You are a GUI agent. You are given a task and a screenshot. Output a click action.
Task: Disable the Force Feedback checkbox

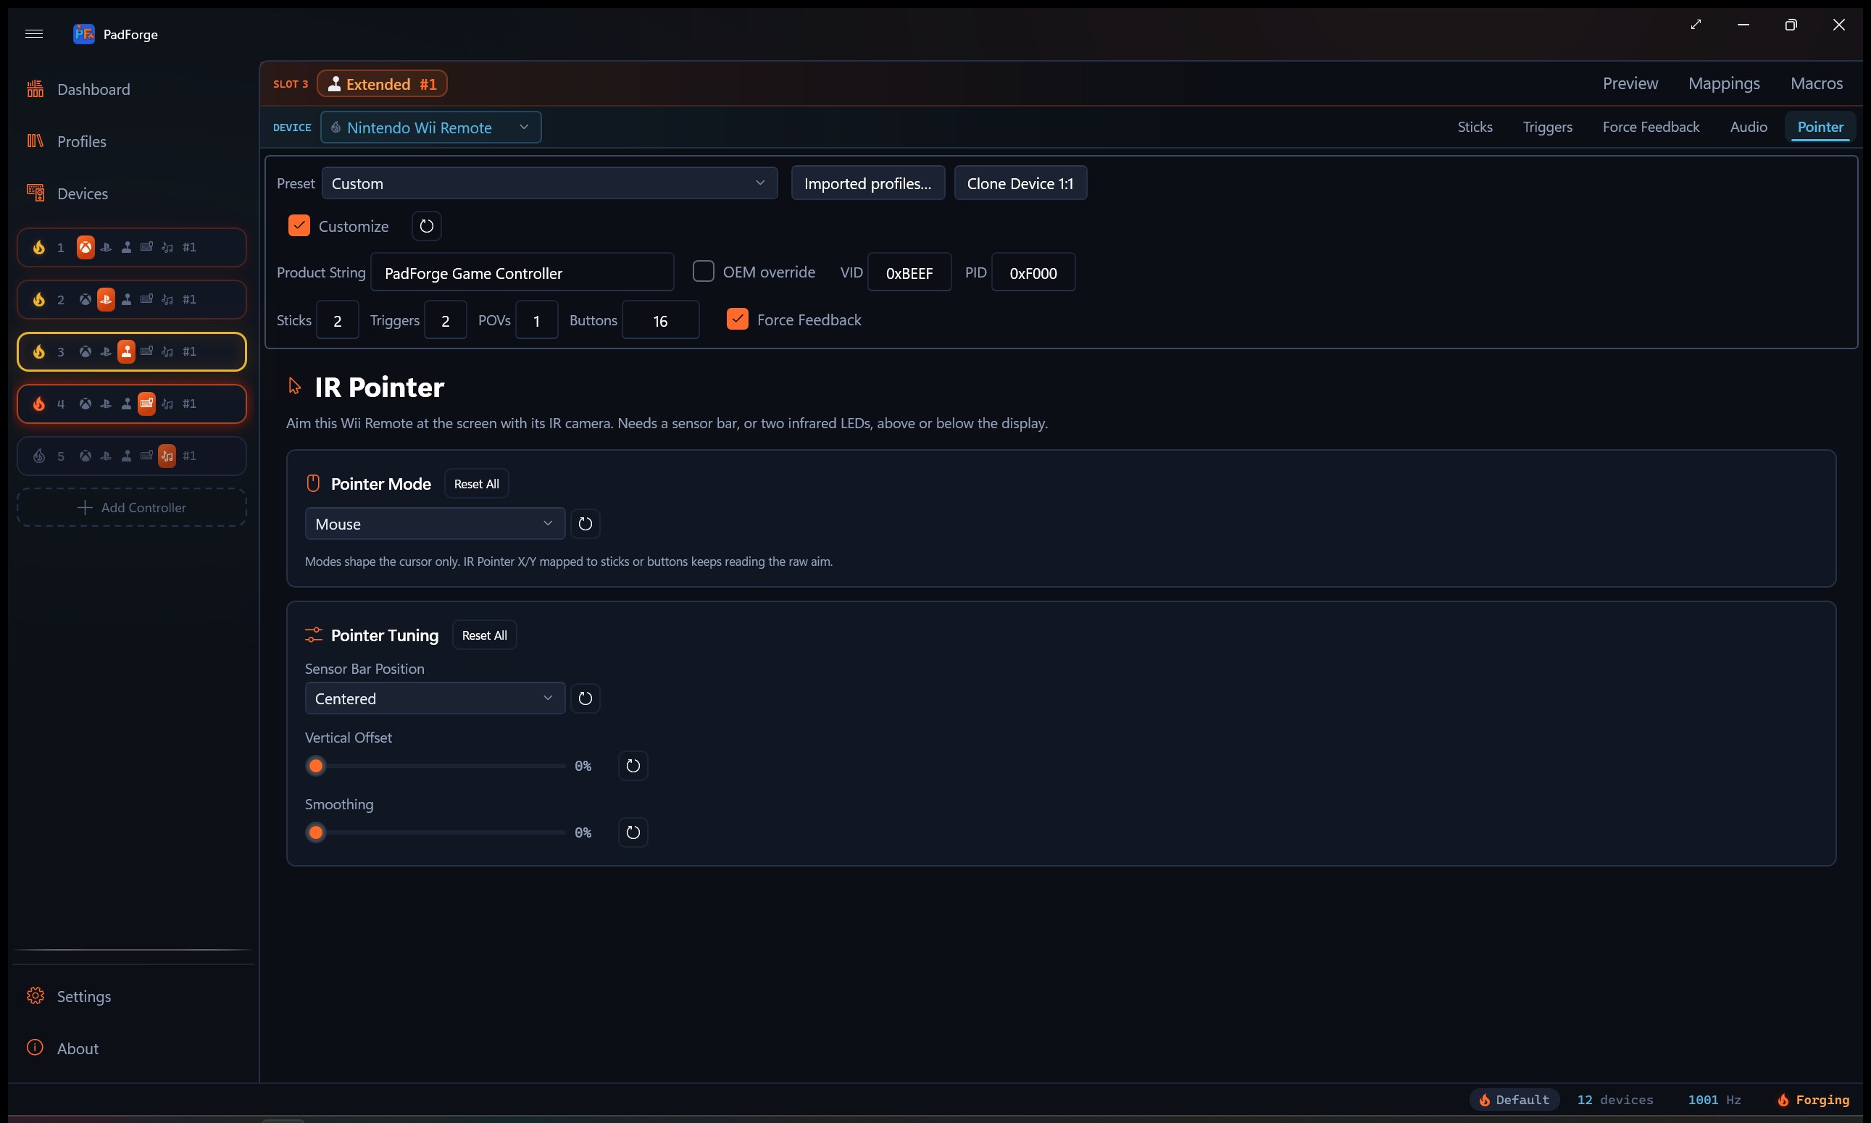point(737,320)
